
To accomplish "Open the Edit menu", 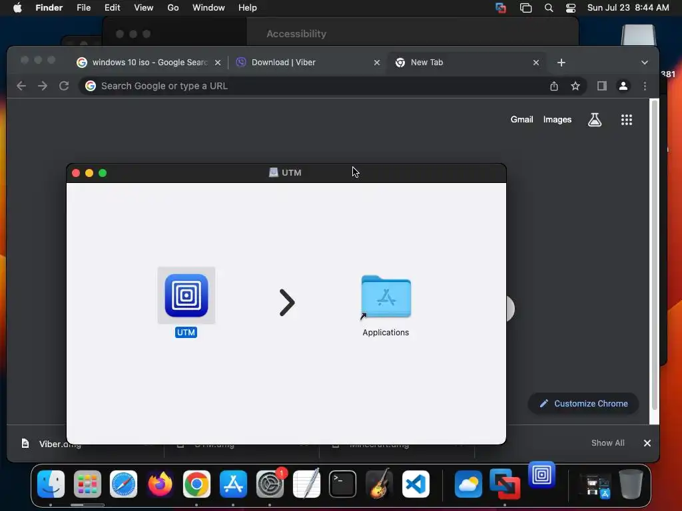I will click(112, 8).
